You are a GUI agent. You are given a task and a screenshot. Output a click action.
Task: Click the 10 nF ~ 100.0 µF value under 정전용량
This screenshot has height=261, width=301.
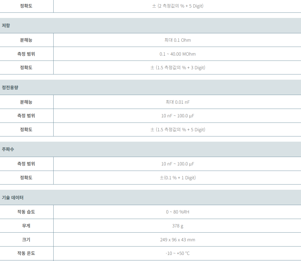178,116
